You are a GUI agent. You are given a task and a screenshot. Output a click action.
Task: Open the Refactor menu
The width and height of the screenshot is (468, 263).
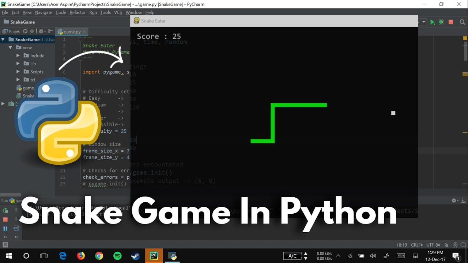[x=78, y=12]
